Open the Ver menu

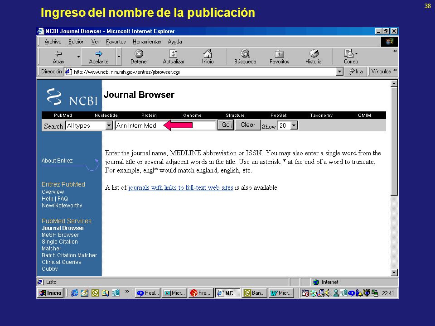click(x=95, y=42)
